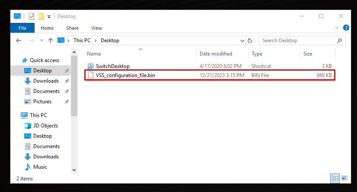Viewport: 357px width, 192px height.
Task: Click the window system icon in the title bar
Action: (x=17, y=16)
